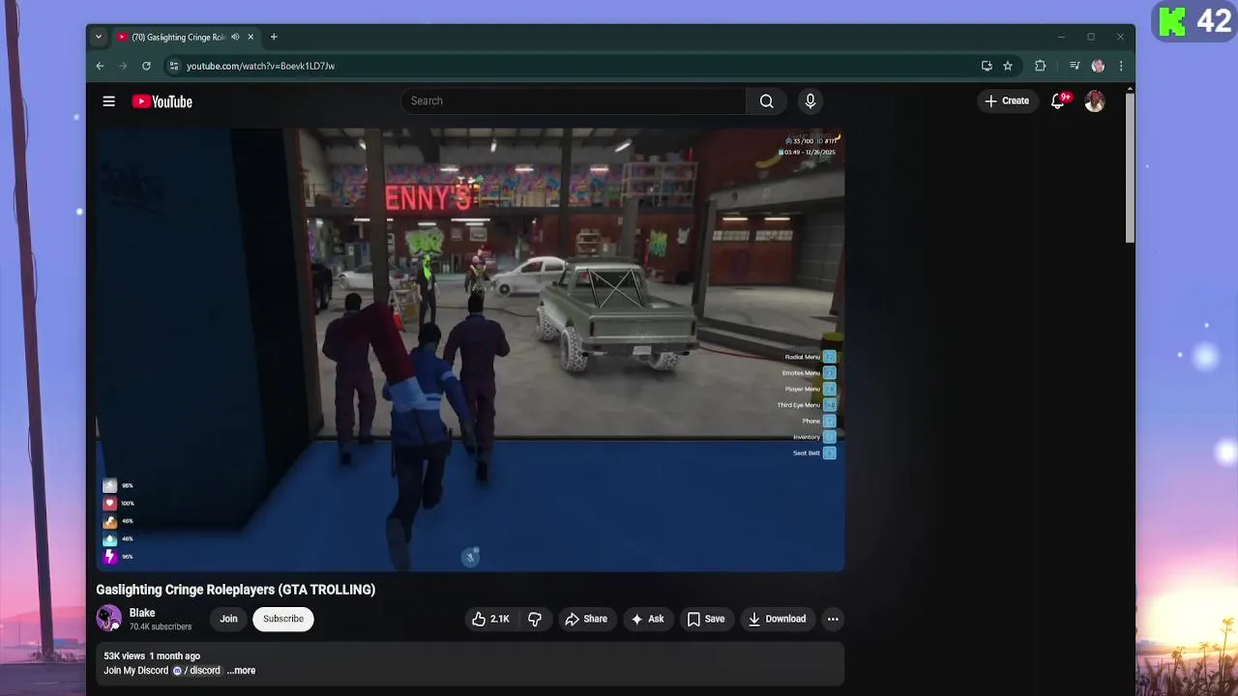This screenshot has height=696, width=1238.
Task: Open the discord link in description
Action: click(196, 671)
